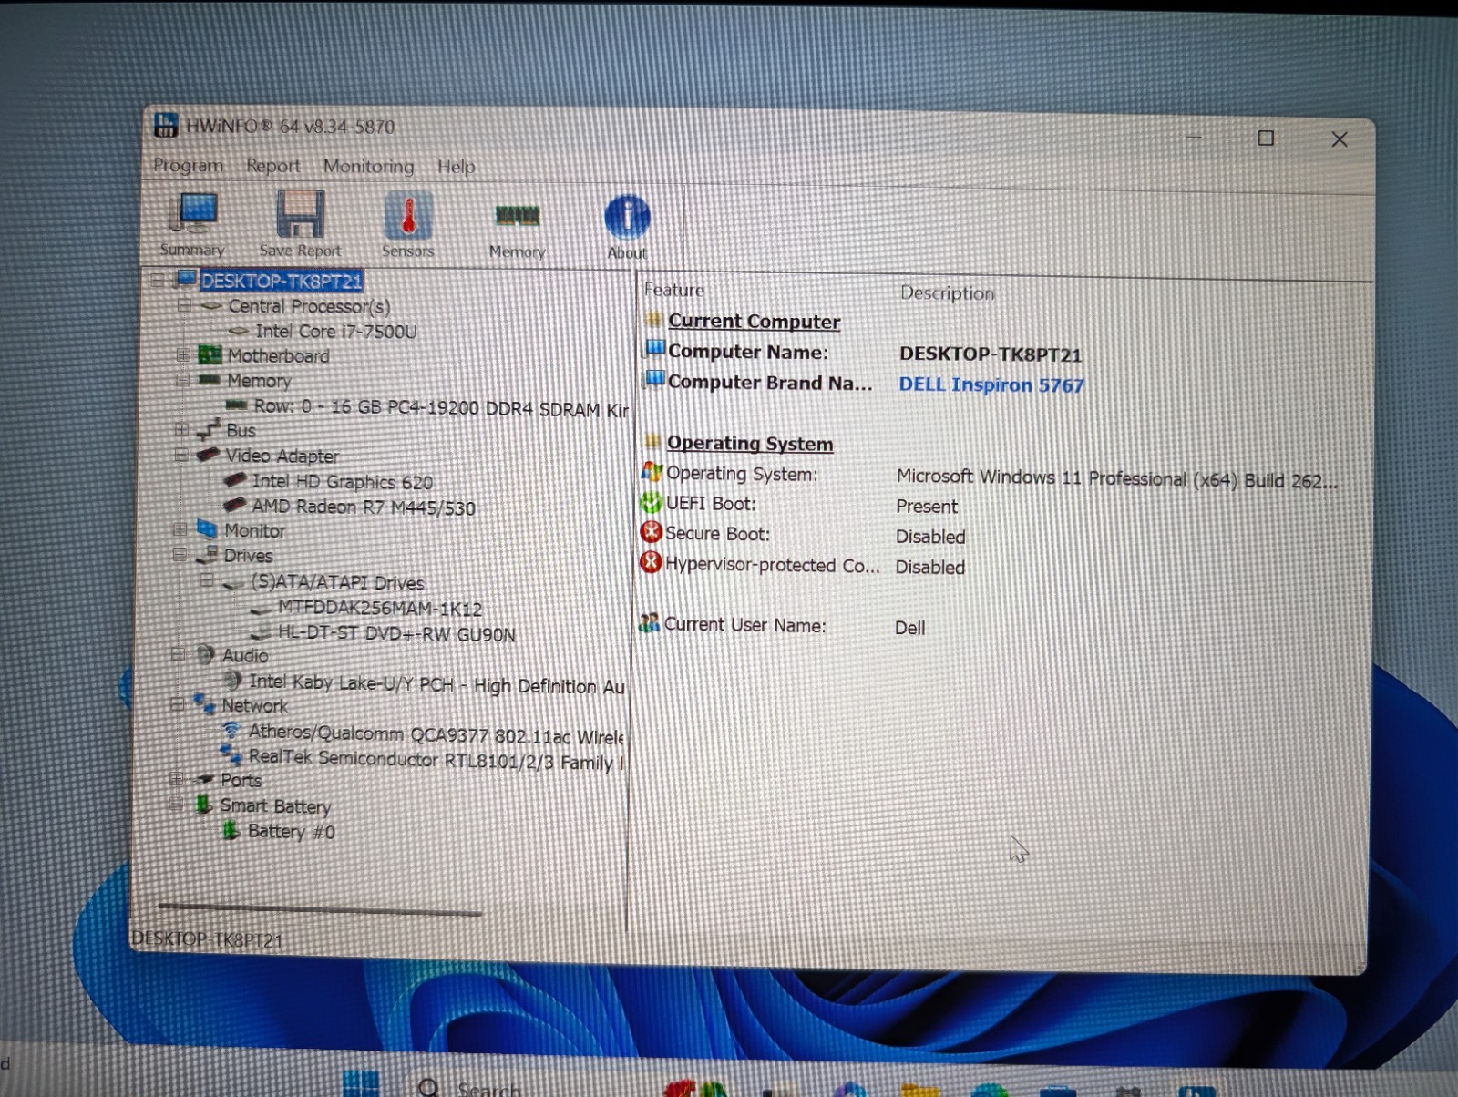Click the Monitor tree node icon
1458x1097 pixels.
[207, 528]
